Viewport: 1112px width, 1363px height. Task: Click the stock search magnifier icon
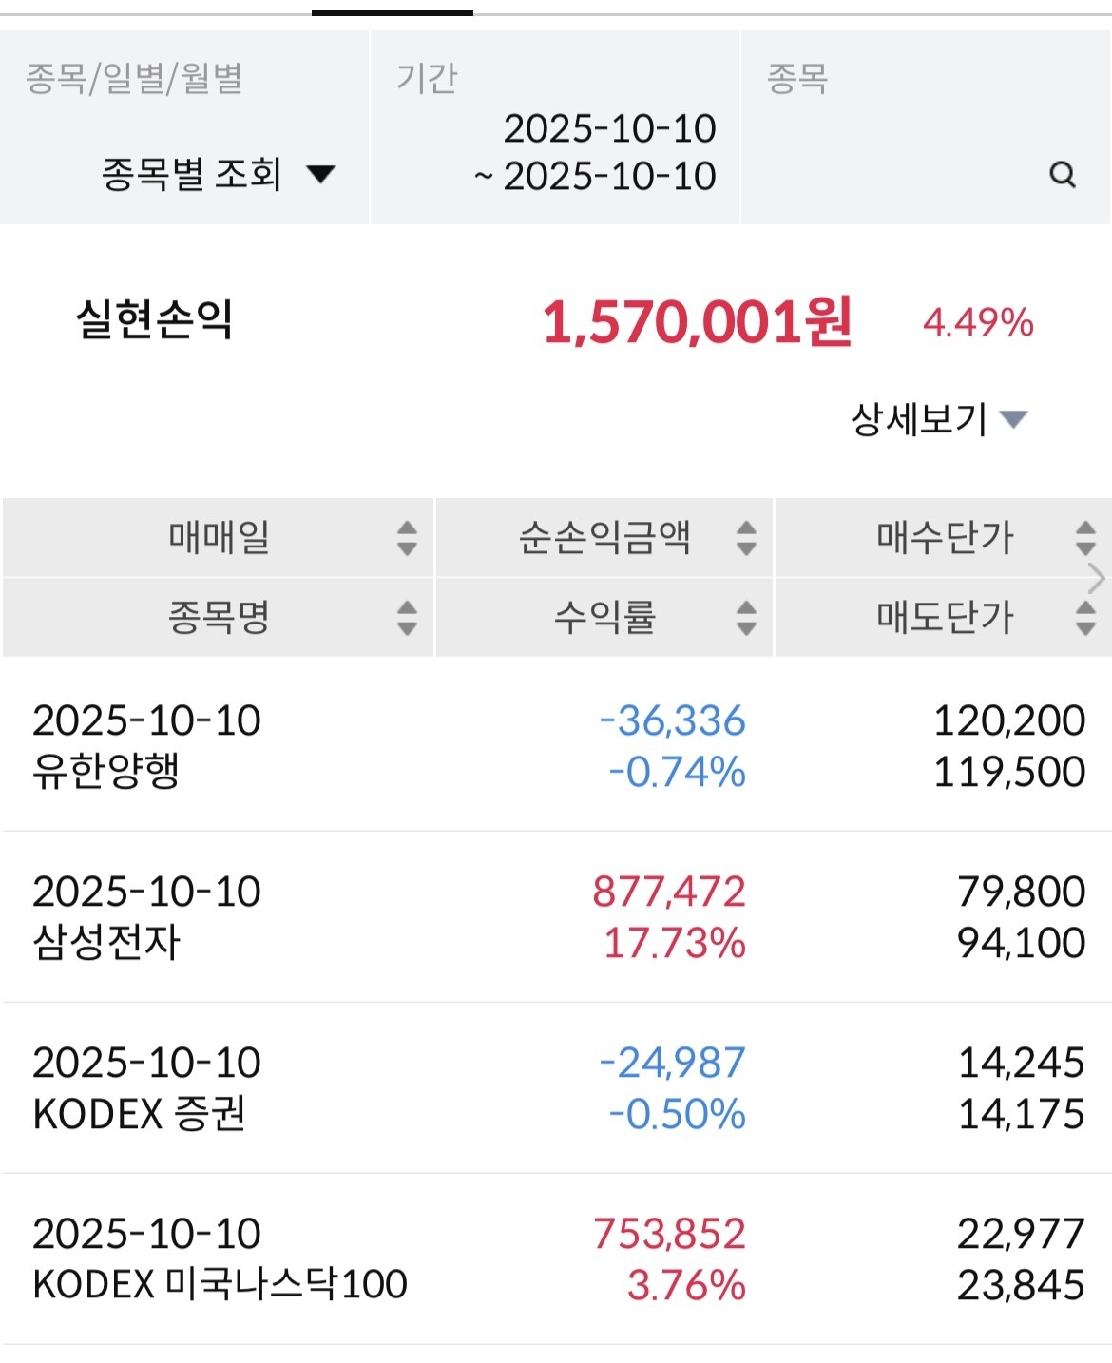1062,175
